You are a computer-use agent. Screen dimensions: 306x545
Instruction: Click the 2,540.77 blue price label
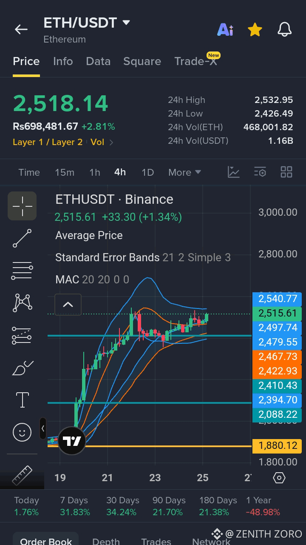point(277,299)
